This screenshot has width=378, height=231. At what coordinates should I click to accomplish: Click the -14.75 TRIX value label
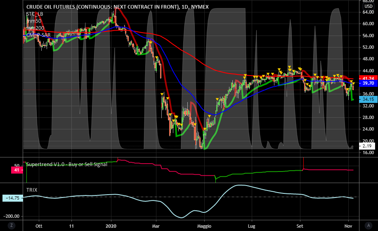tap(12, 198)
